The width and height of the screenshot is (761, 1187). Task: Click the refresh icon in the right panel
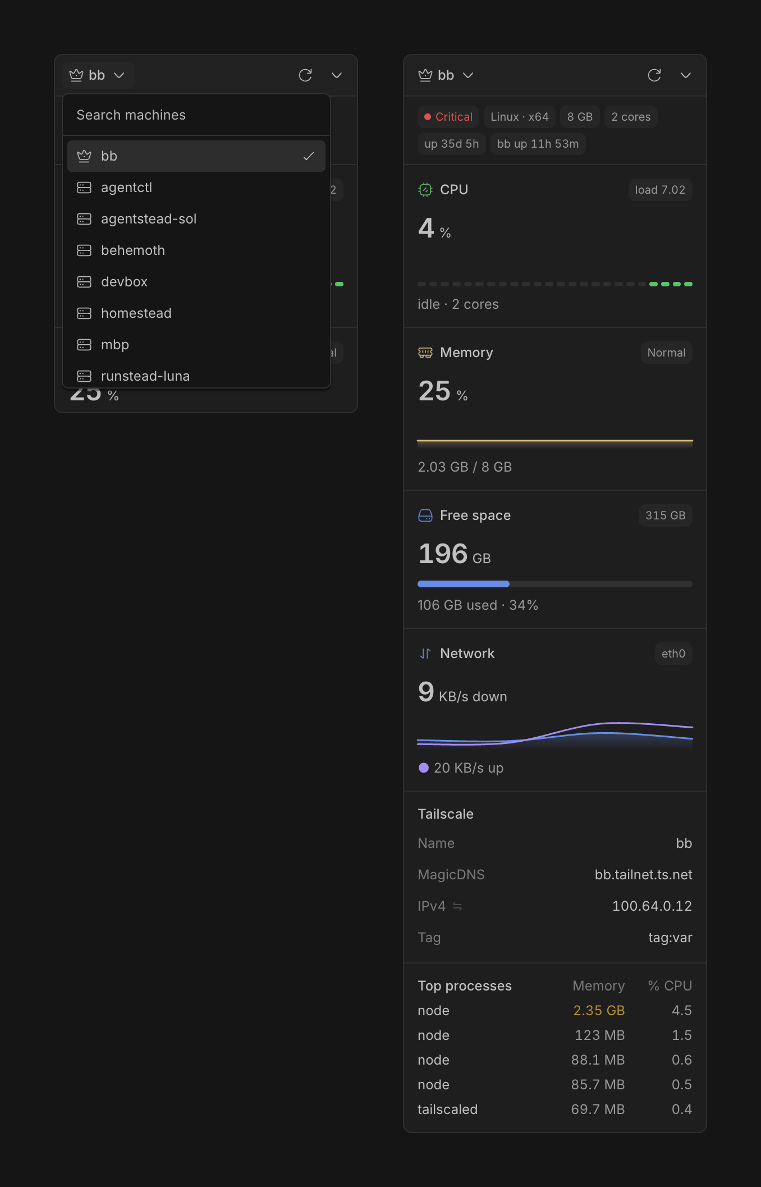(654, 75)
